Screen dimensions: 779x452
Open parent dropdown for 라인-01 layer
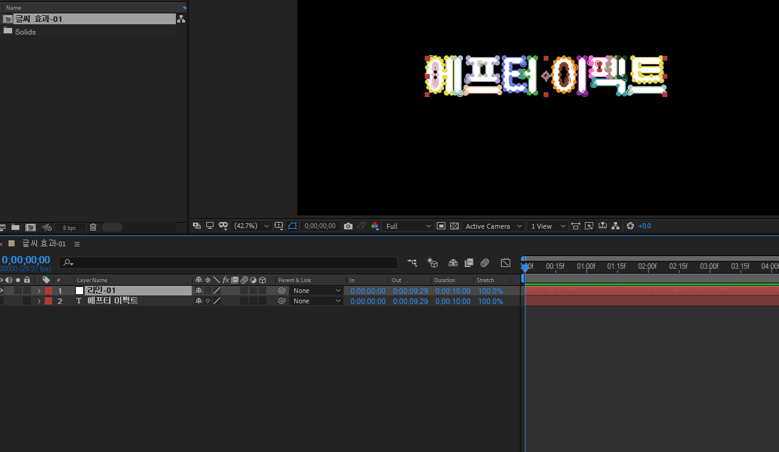click(x=317, y=291)
